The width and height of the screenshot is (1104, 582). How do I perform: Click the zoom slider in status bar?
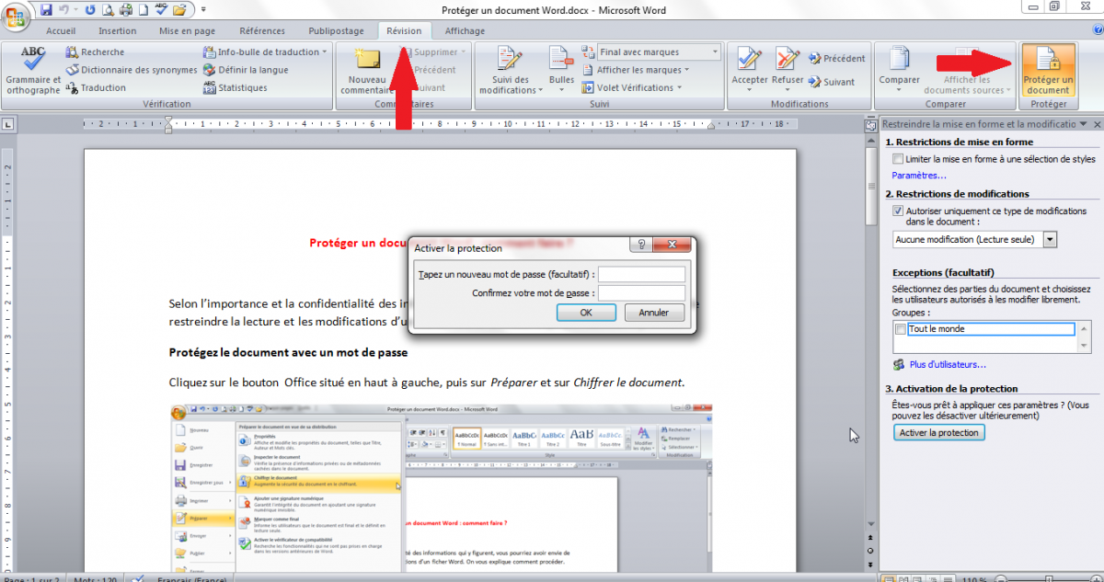1049,579
